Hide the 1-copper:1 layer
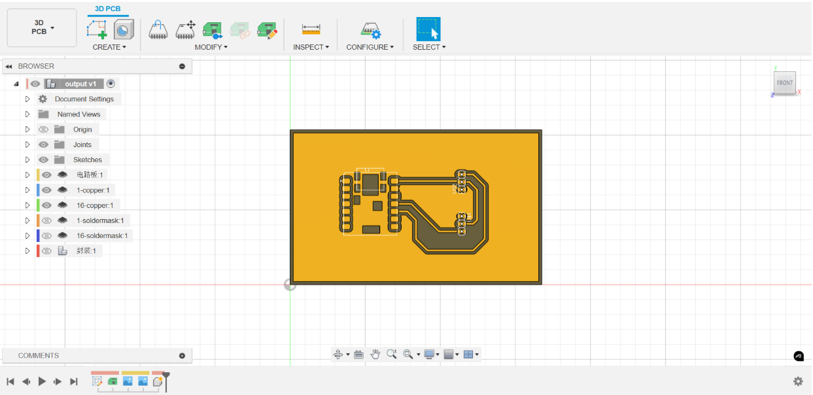The image size is (813, 395). pos(46,190)
